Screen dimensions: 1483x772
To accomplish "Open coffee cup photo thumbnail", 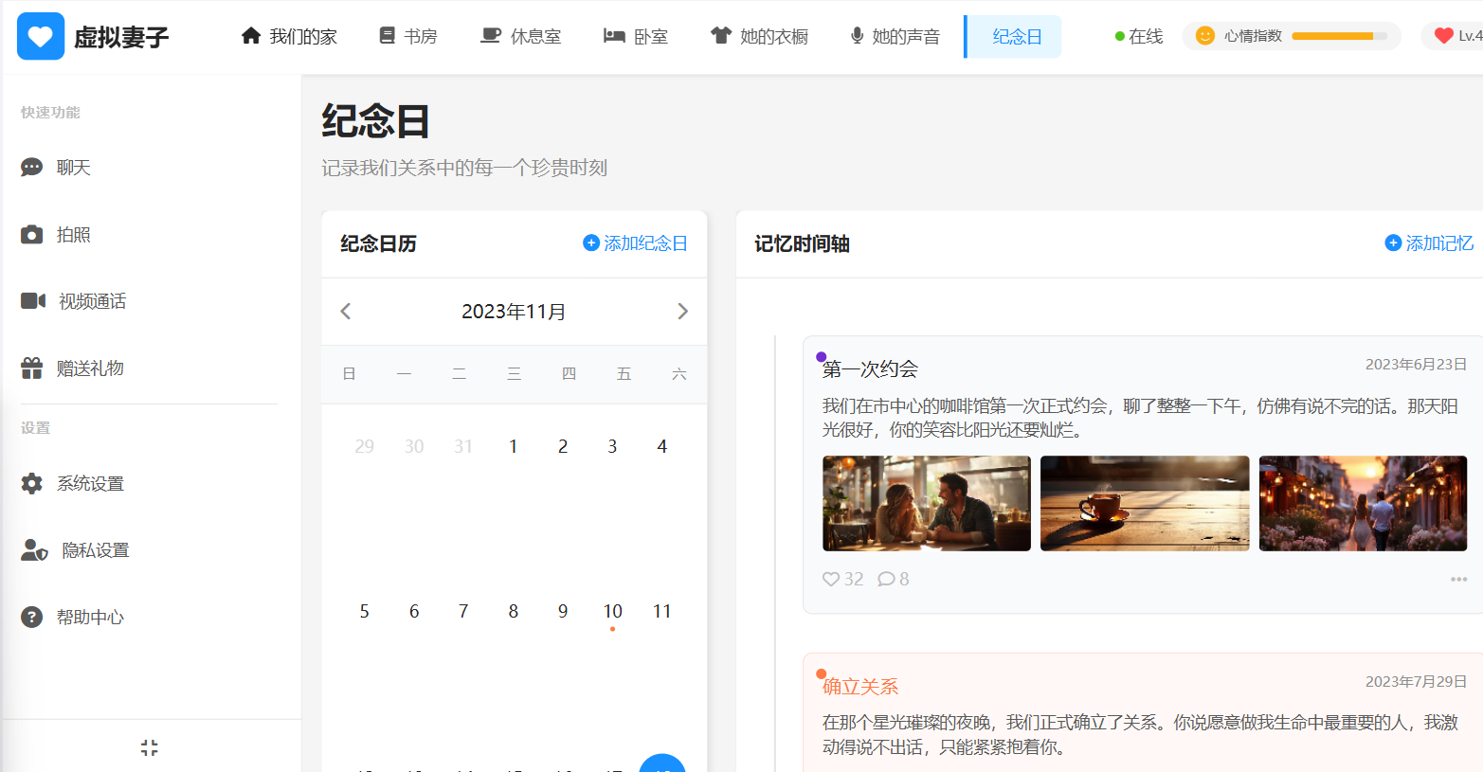I will 1145,503.
